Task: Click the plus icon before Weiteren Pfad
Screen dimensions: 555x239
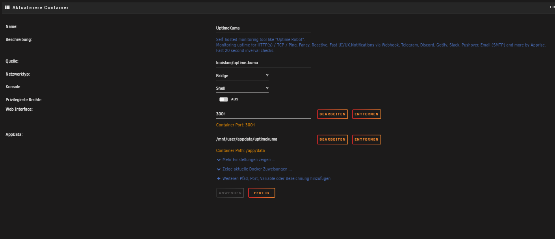Action: tap(219, 178)
